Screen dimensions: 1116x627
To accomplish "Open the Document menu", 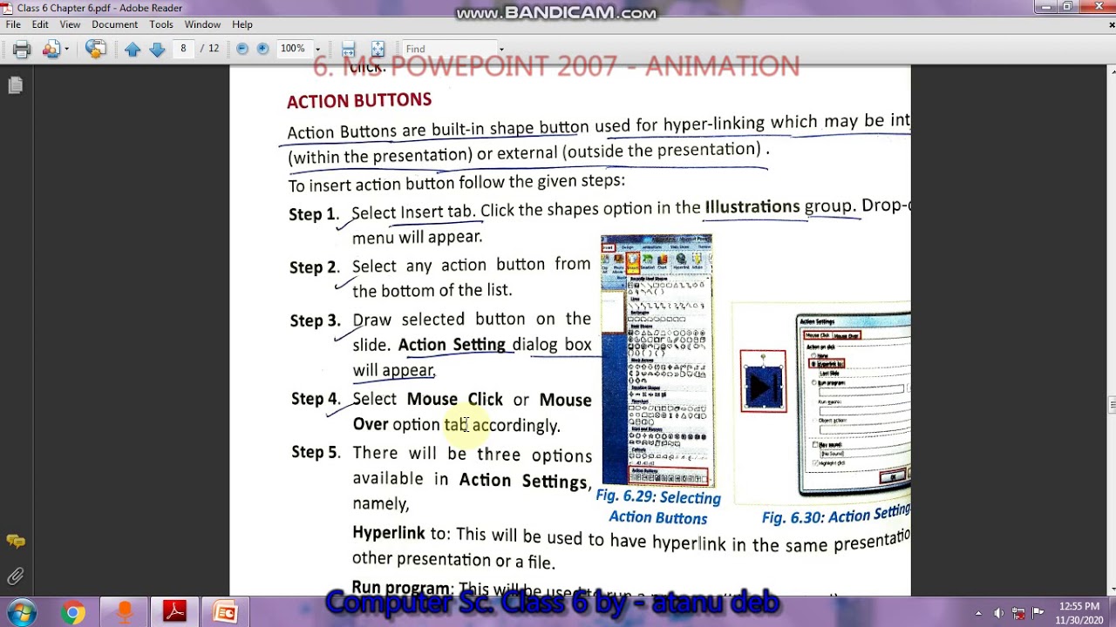I will (114, 24).
